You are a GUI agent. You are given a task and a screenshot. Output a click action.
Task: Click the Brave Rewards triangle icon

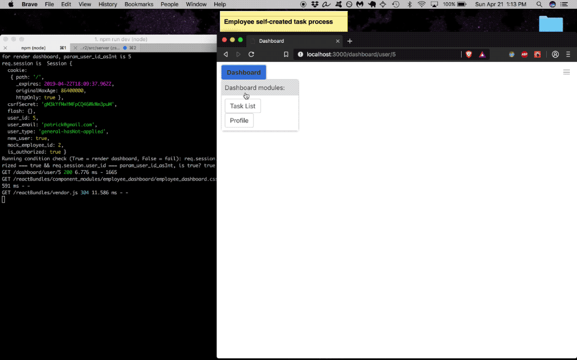tap(482, 54)
